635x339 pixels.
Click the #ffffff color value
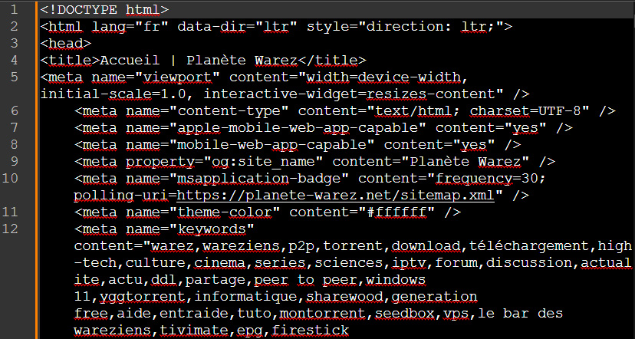[x=396, y=212]
